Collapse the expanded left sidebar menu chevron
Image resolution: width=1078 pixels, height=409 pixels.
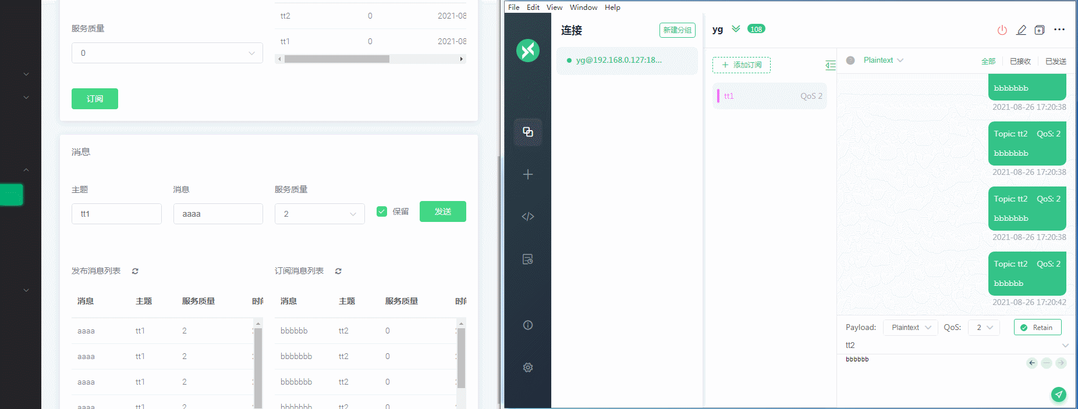pyautogui.click(x=26, y=170)
